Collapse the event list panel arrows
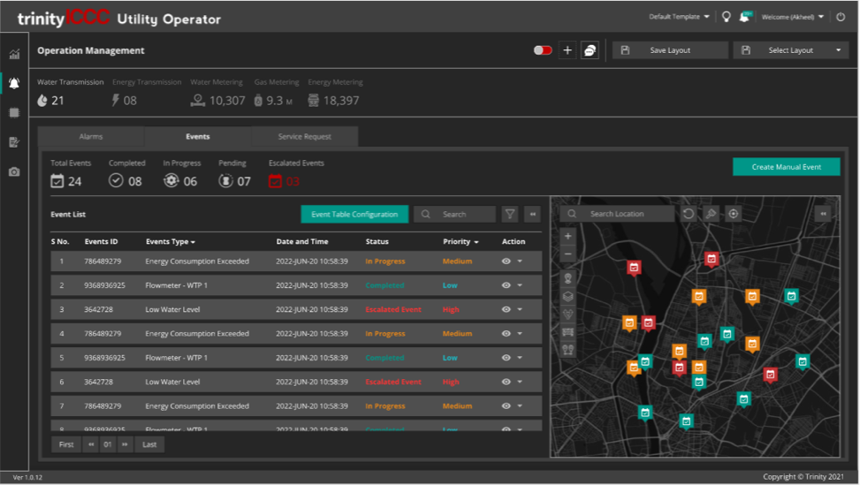The width and height of the screenshot is (860, 485). 533,215
